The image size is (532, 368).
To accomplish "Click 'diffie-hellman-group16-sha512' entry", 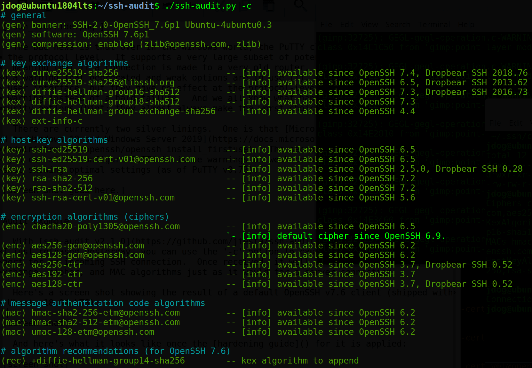I will tap(106, 92).
